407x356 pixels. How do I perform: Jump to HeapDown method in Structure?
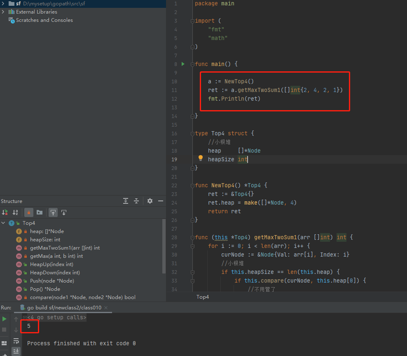tap(55, 273)
